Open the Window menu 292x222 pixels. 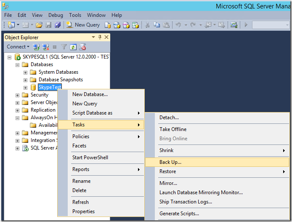tap(96, 15)
